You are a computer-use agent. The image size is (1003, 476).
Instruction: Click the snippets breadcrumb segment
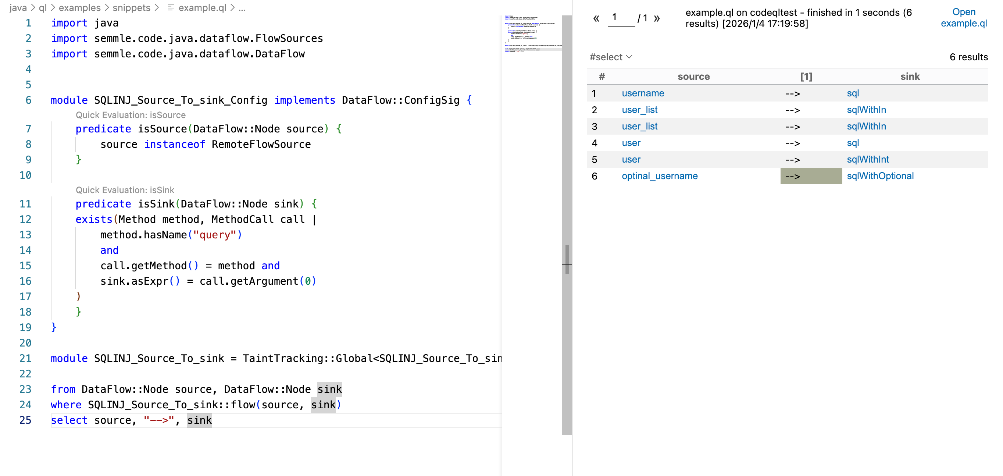pyautogui.click(x=131, y=7)
